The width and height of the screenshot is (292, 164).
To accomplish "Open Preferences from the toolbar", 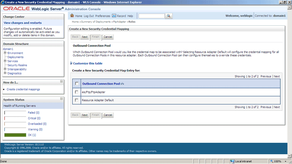I will tap(103, 16).
